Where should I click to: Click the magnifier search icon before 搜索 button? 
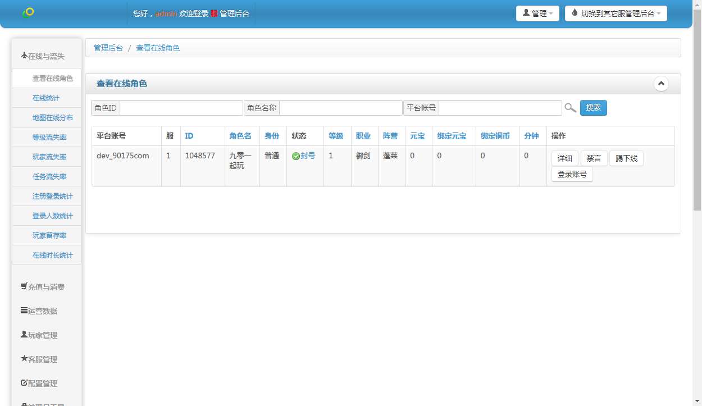[x=570, y=107]
